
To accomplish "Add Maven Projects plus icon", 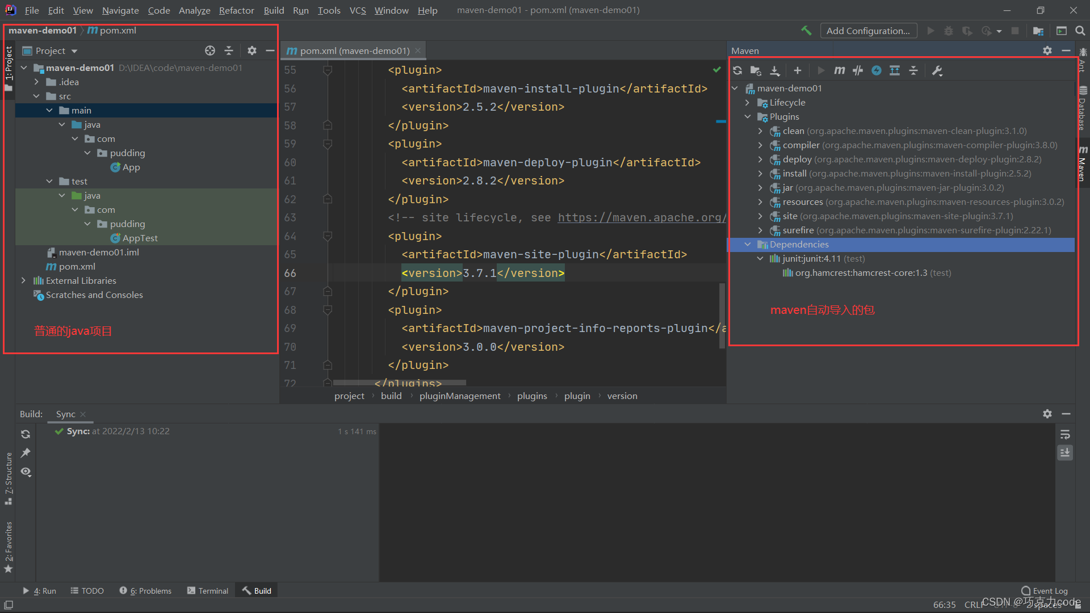I will 798,70.
